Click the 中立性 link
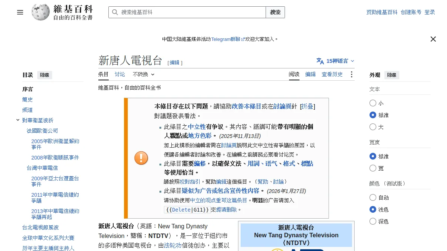The width and height of the screenshot is (447, 251). [197, 127]
